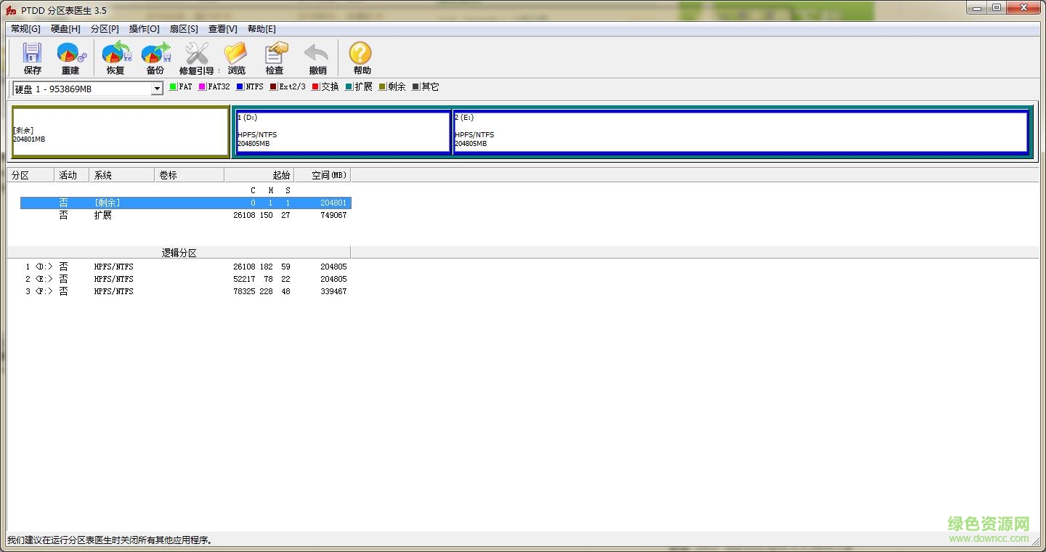Click the olive 剩余 legend swatch
Viewport: 1046px width, 552px height.
[382, 86]
